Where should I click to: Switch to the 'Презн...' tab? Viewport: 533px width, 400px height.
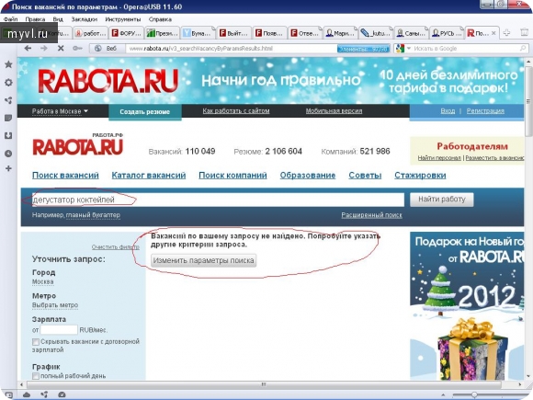pos(162,33)
